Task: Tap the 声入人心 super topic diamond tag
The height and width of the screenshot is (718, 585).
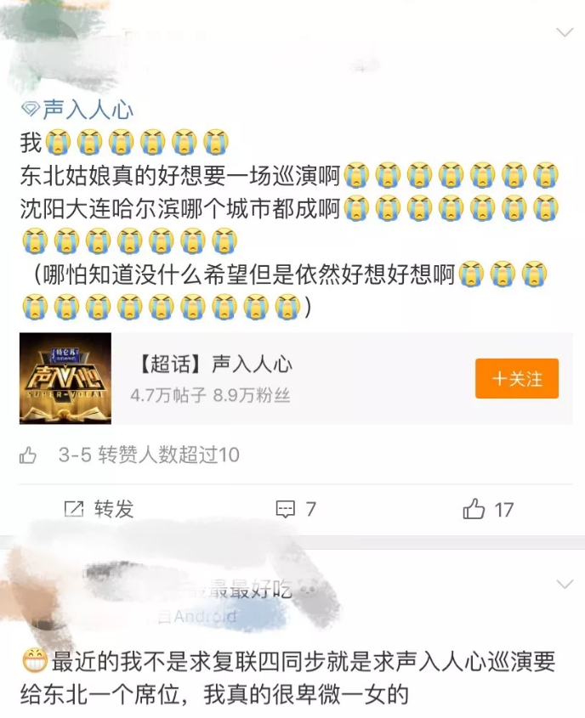Action: [x=77, y=110]
